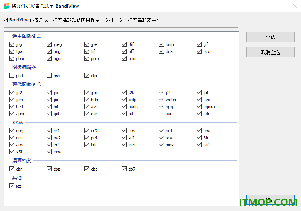Disable the pcx association
301x211 pixels.
tap(199, 51)
